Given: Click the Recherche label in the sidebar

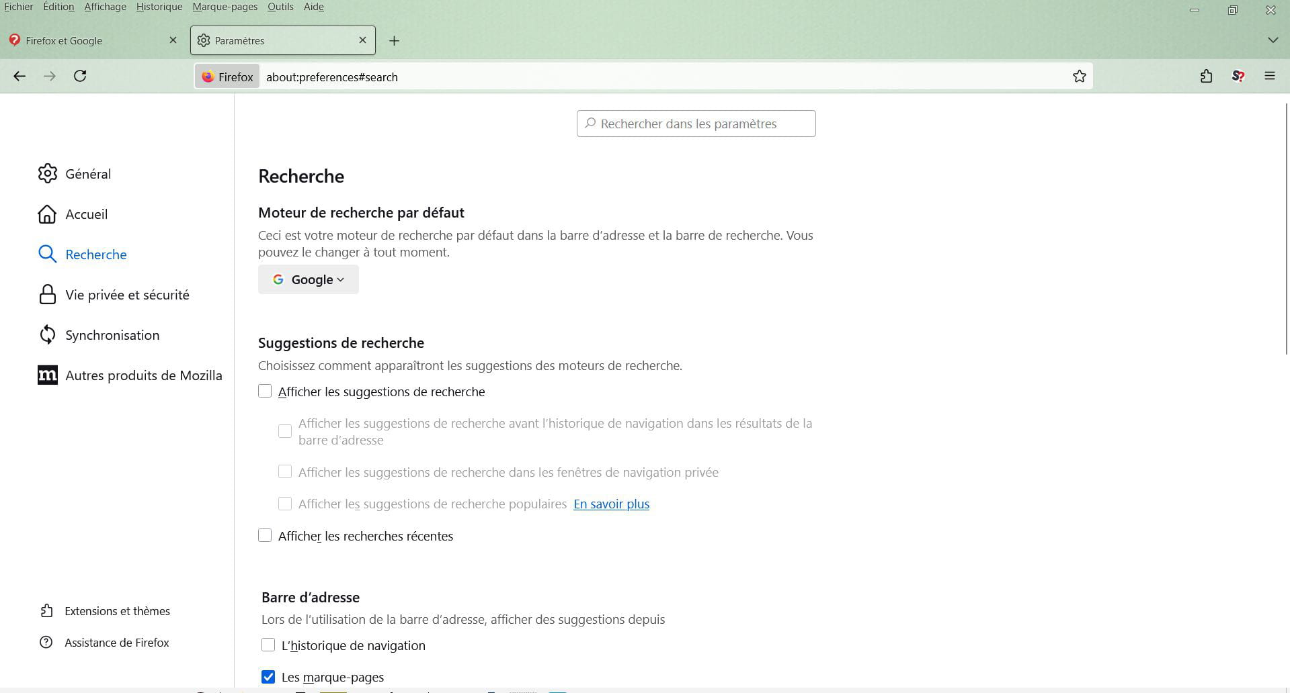Looking at the screenshot, I should 96,255.
